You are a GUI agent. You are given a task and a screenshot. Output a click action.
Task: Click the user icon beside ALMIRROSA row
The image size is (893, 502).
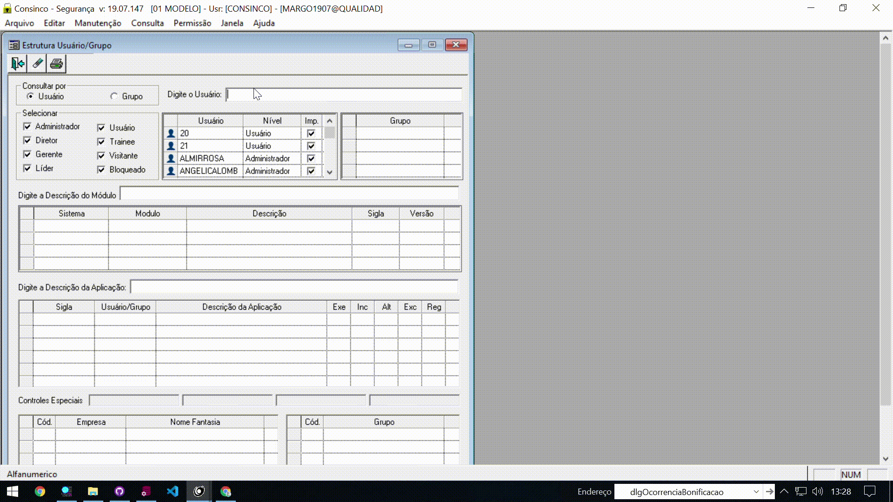click(171, 159)
